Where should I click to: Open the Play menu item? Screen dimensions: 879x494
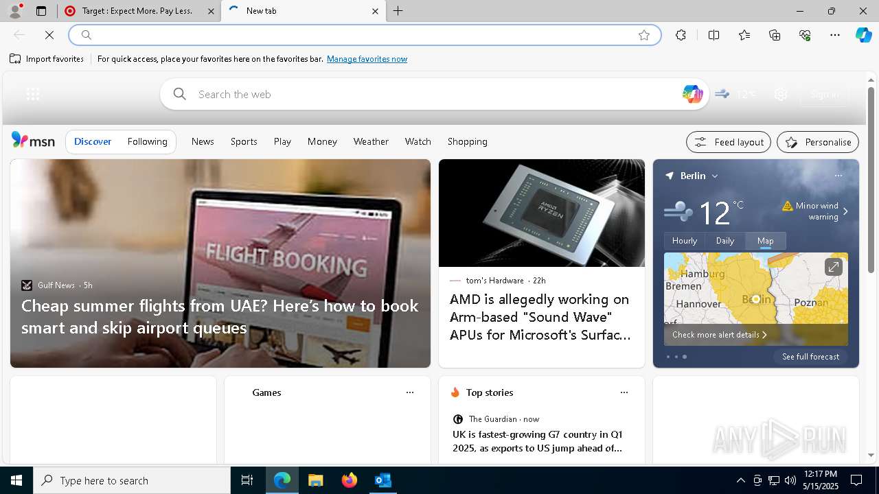tap(282, 141)
